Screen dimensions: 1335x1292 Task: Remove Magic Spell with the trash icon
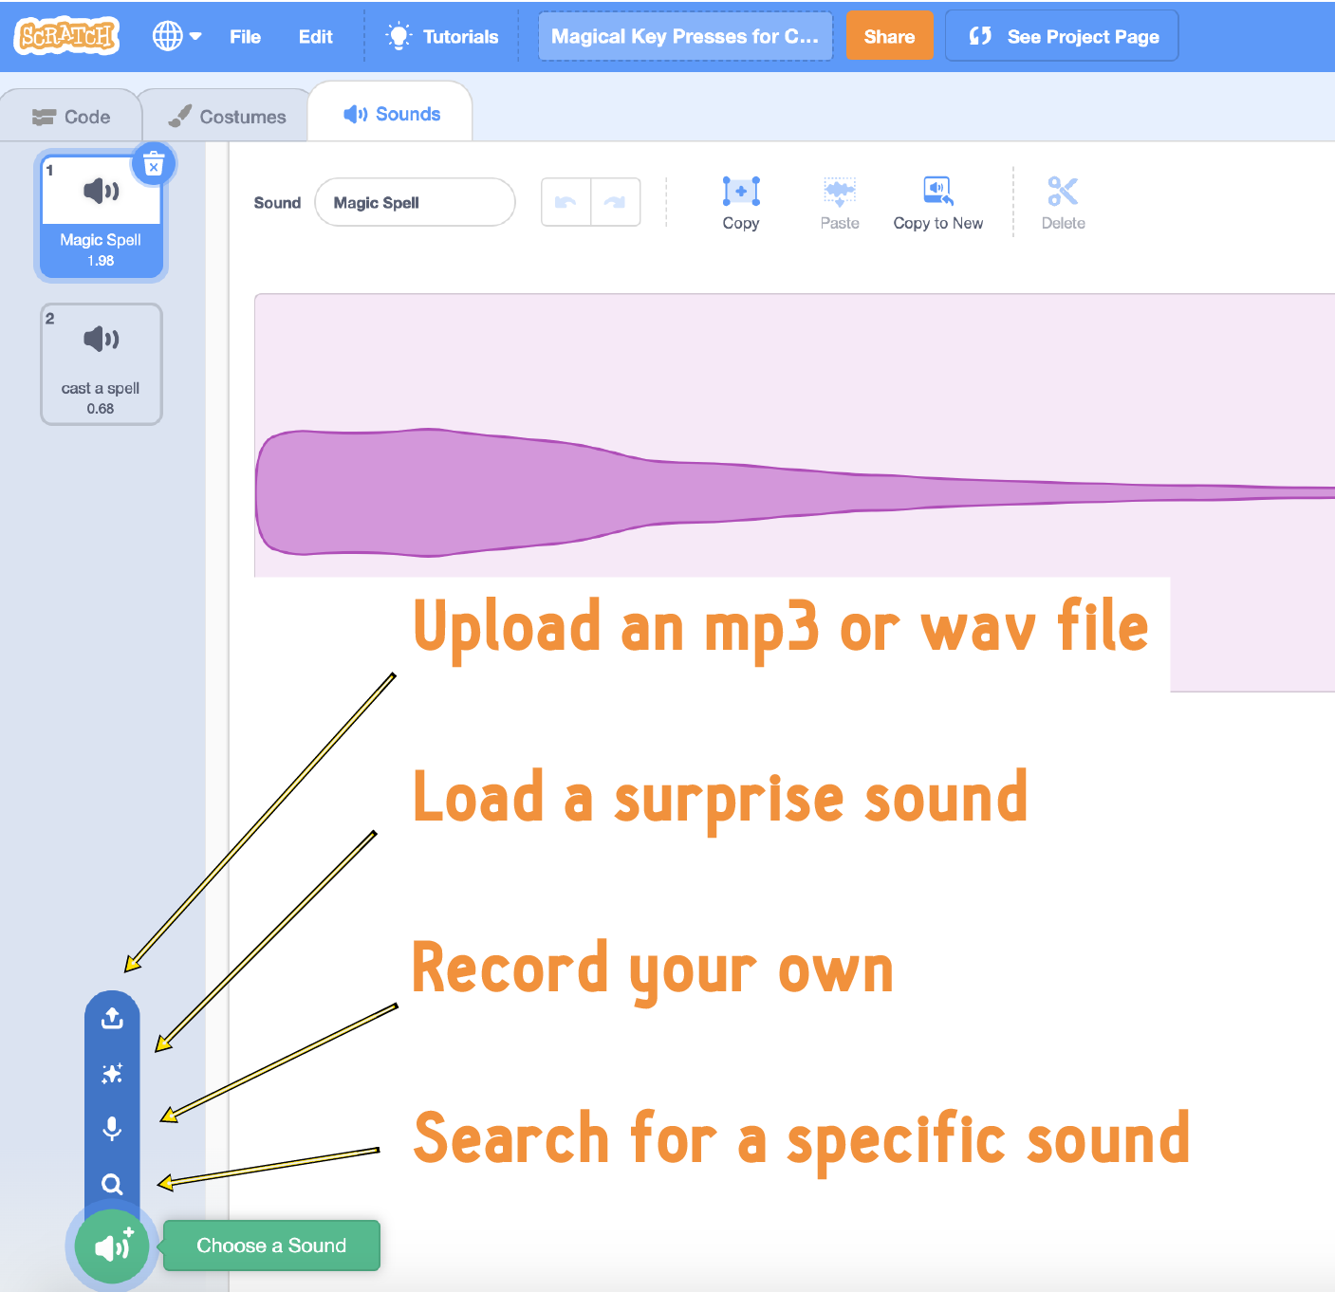(x=153, y=163)
